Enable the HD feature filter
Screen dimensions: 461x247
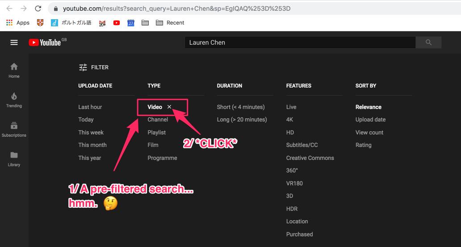(x=290, y=132)
